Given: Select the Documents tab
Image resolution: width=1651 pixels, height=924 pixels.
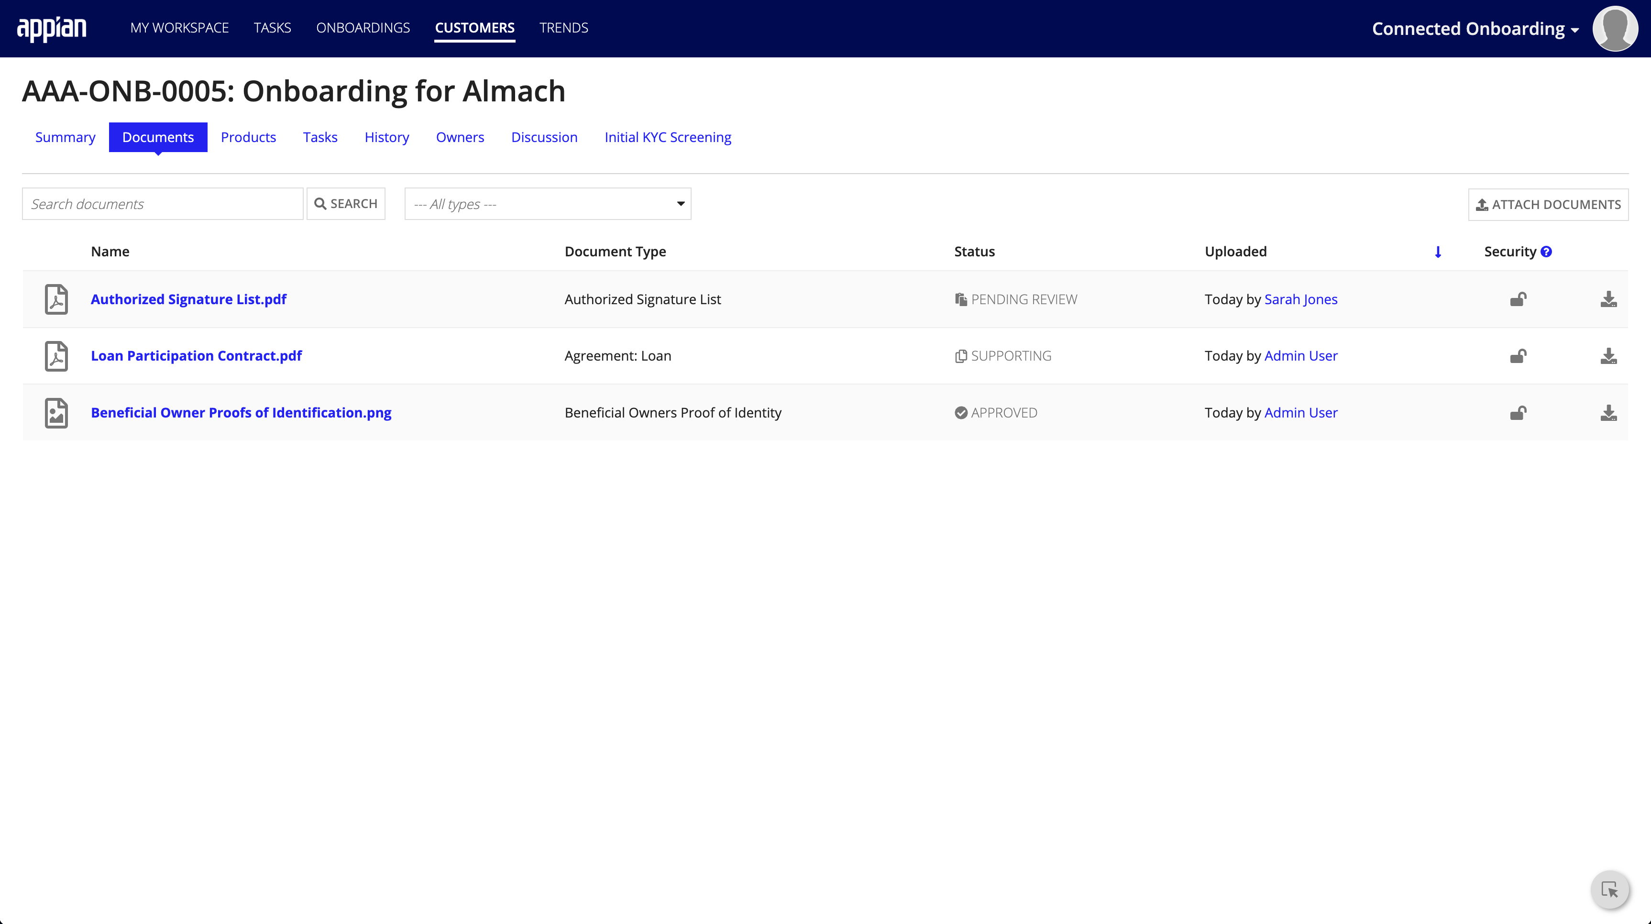Looking at the screenshot, I should [158, 137].
